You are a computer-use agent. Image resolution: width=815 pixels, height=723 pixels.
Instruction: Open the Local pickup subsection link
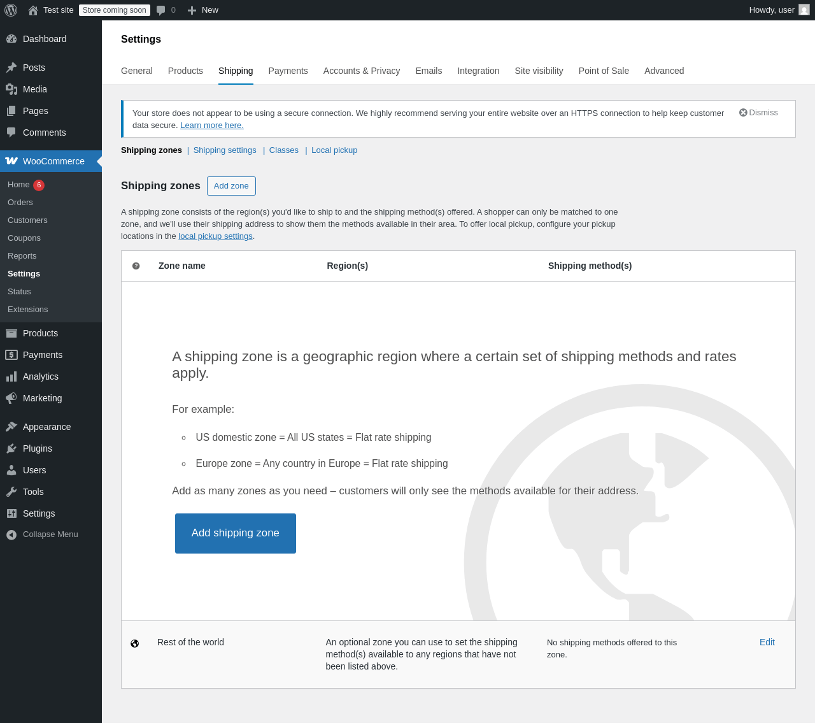[x=334, y=150]
